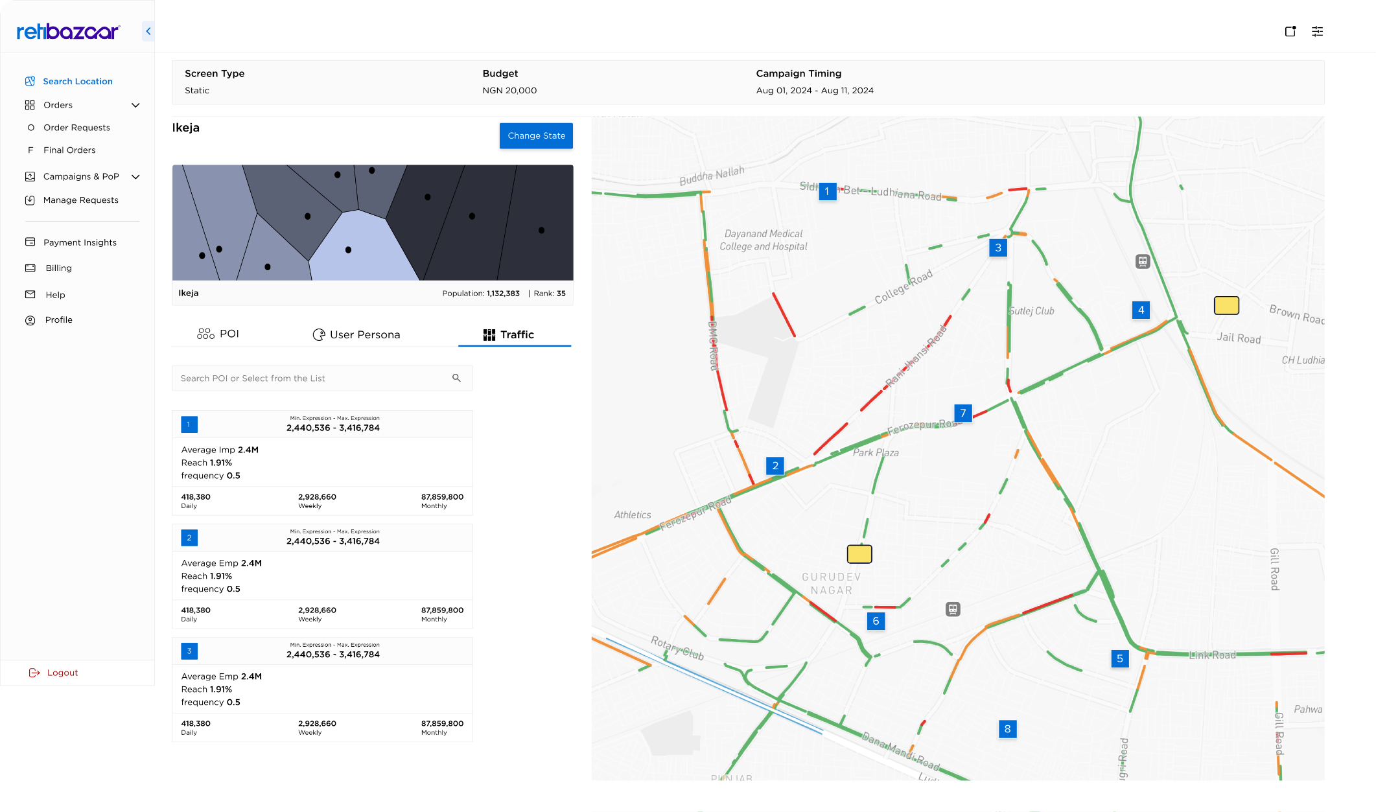Screen dimensions: 1376x812
Task: Click yellow billboard marker above Gurudev Nagar
Action: point(859,554)
